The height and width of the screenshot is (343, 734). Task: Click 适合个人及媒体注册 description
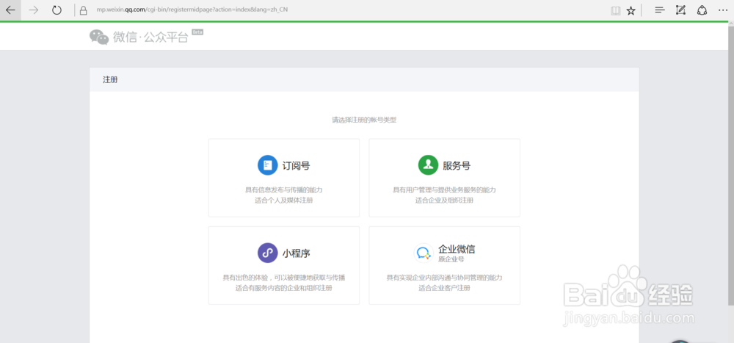[x=283, y=201]
